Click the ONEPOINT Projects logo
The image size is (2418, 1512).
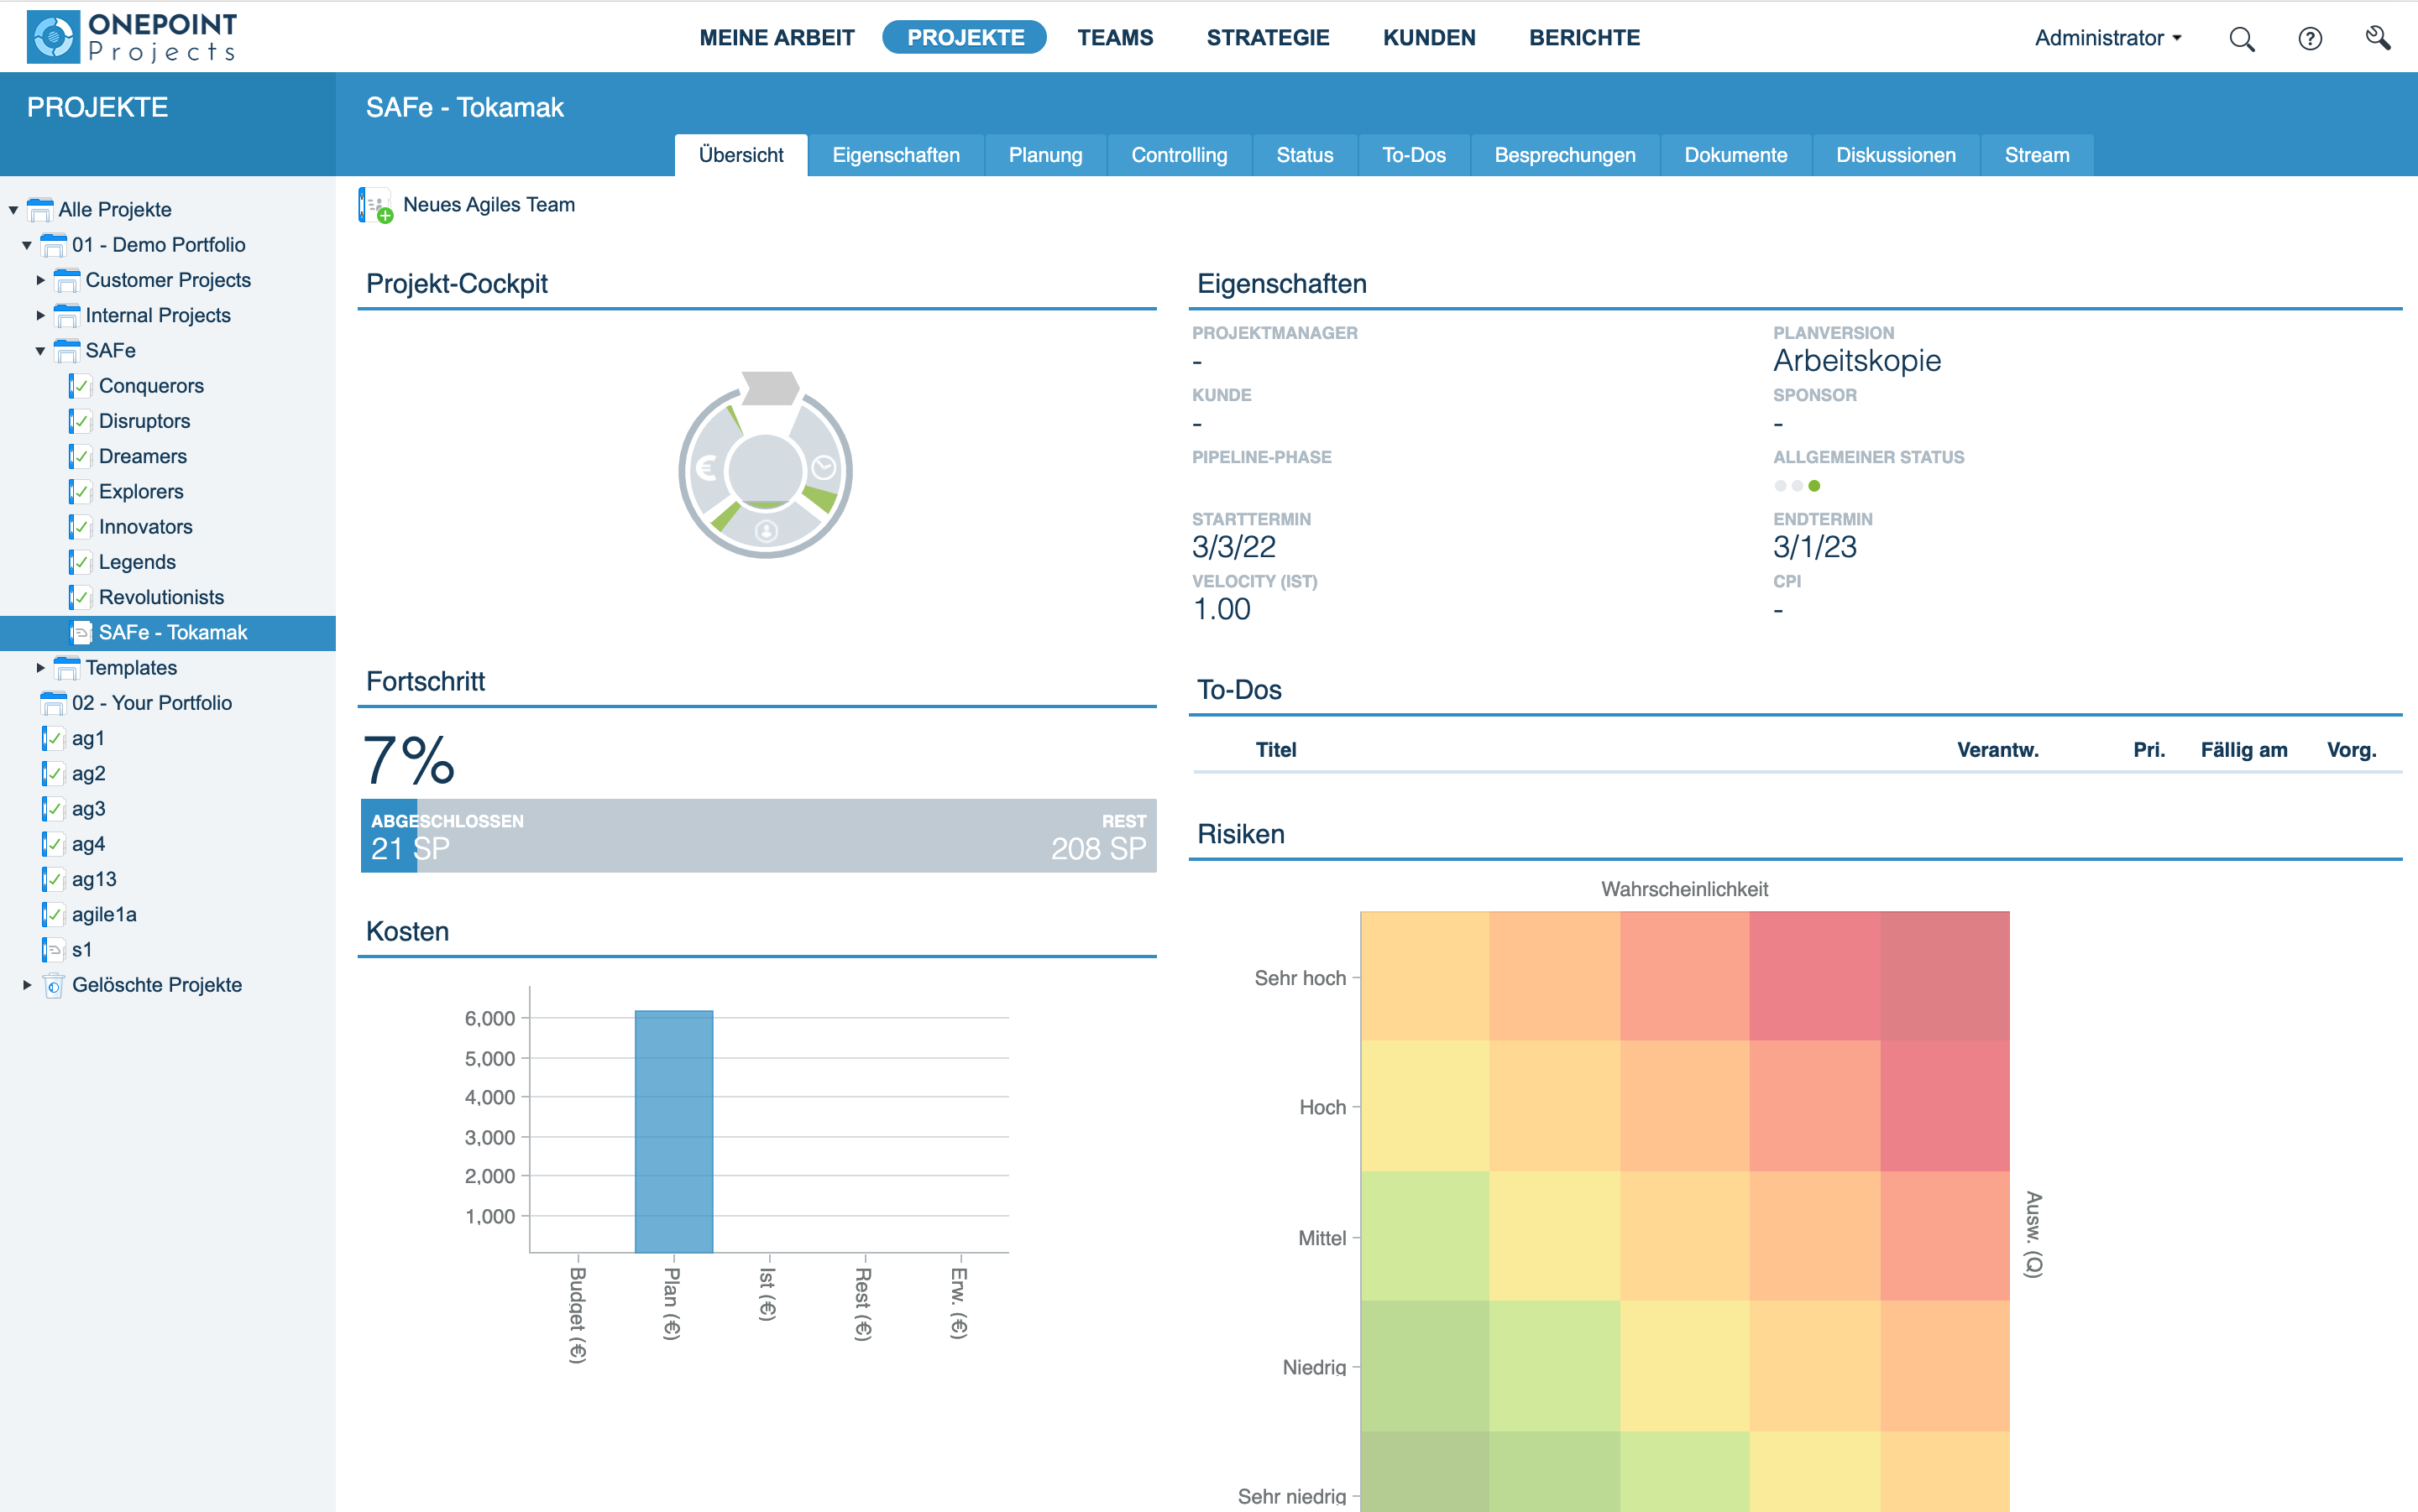[x=129, y=36]
